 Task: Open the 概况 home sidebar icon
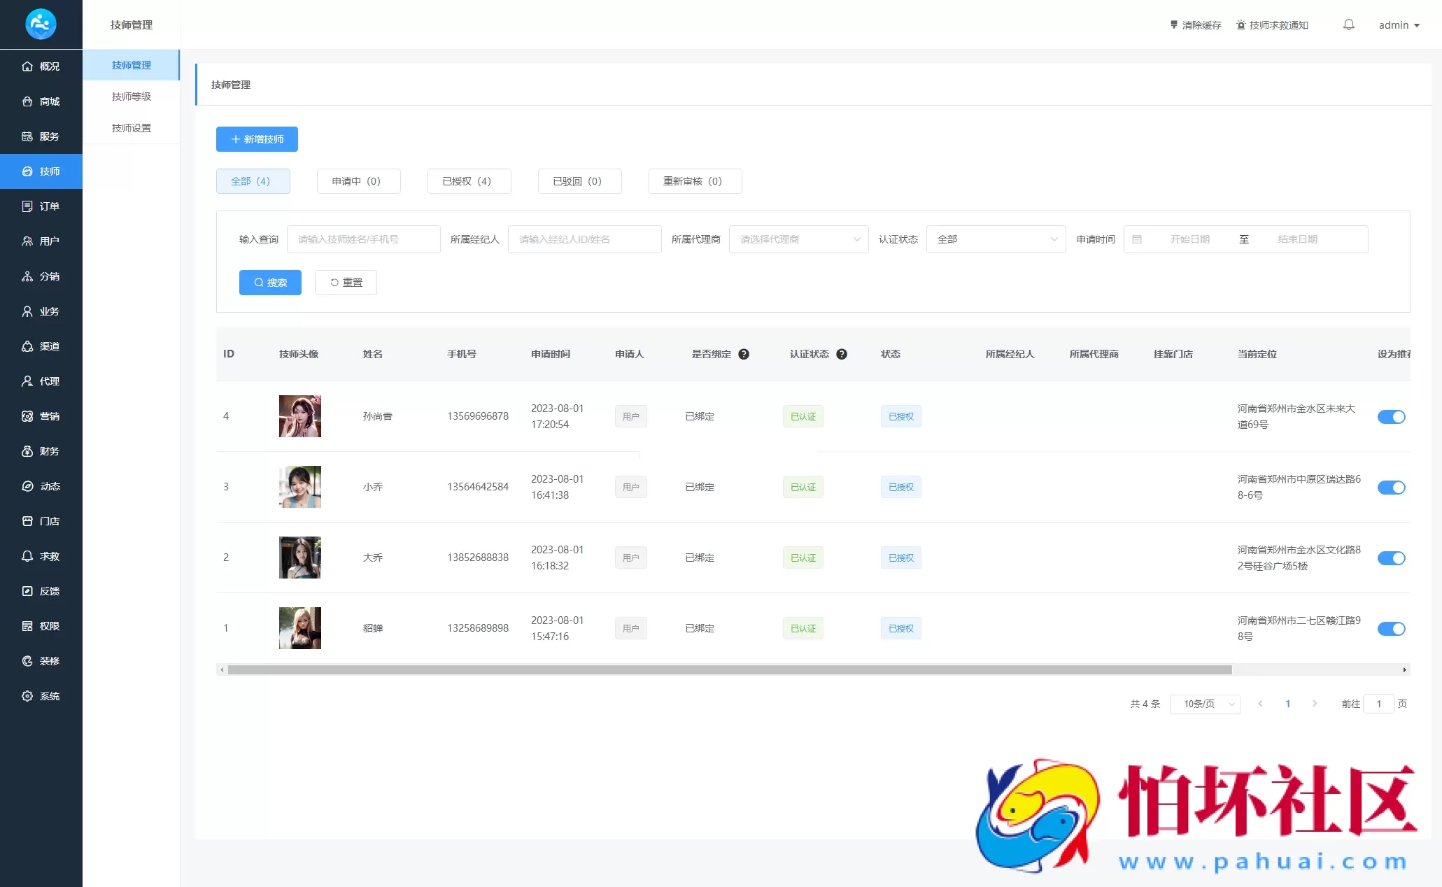pos(27,66)
